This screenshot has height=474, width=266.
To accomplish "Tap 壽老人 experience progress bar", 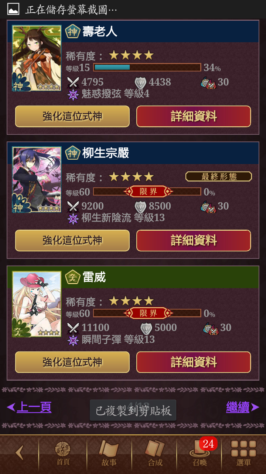I will pyautogui.click(x=147, y=67).
